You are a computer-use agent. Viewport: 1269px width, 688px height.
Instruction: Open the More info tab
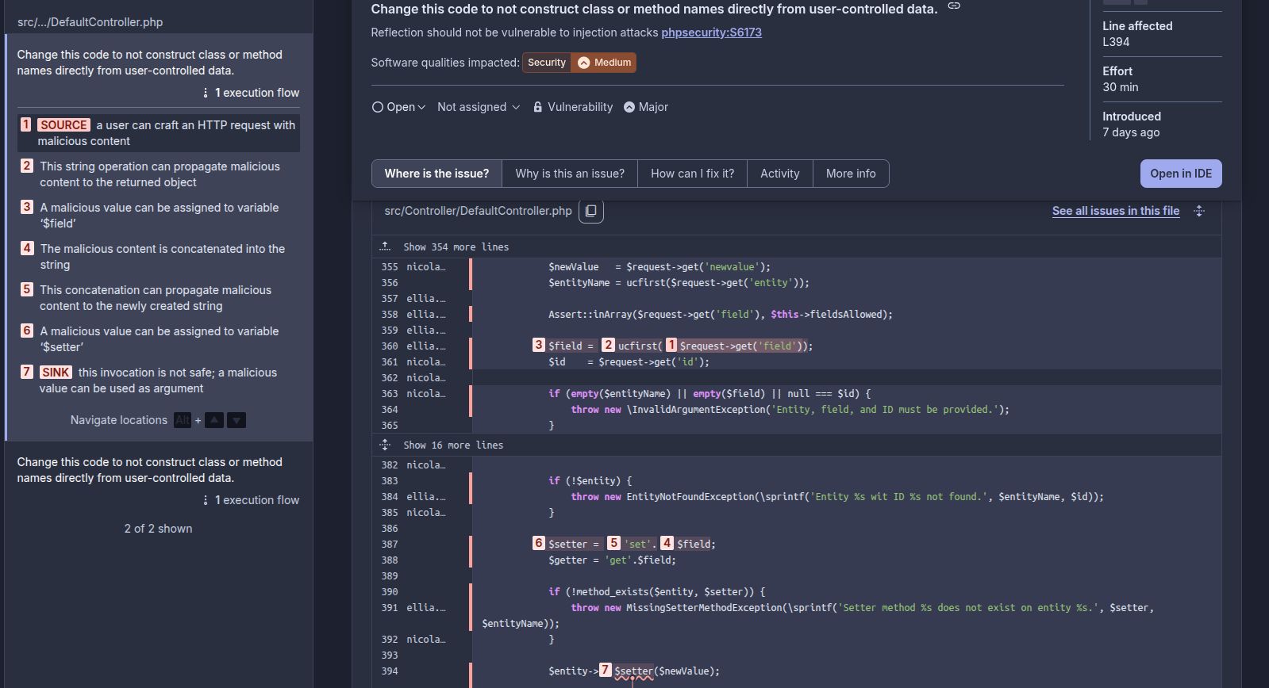pos(851,174)
